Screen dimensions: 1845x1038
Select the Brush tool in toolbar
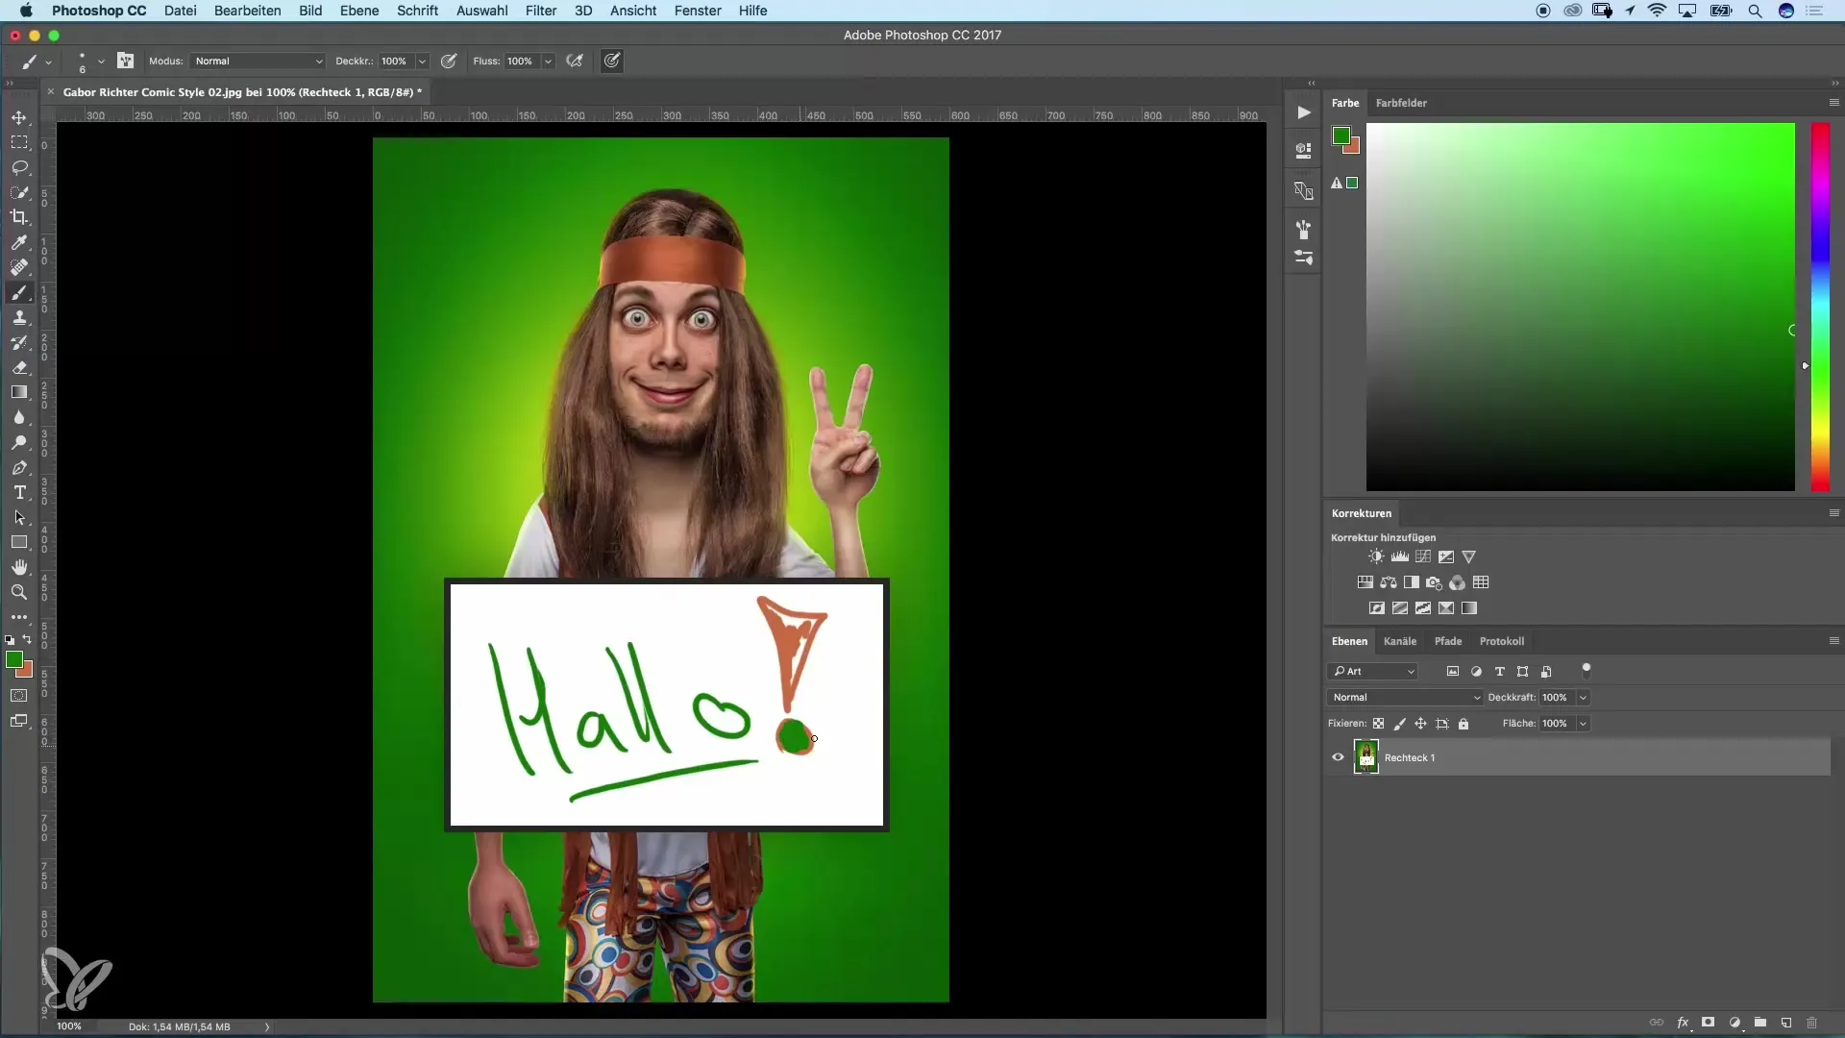coord(19,292)
